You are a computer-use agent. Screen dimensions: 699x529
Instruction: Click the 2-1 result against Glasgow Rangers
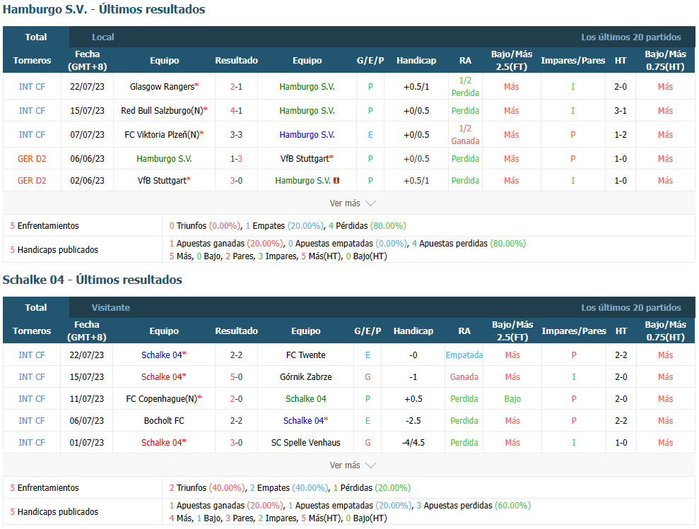236,86
